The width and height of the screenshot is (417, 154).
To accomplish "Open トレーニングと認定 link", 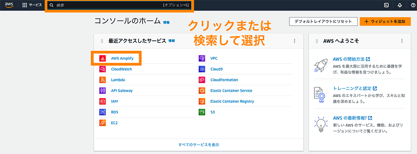I will click(x=355, y=88).
